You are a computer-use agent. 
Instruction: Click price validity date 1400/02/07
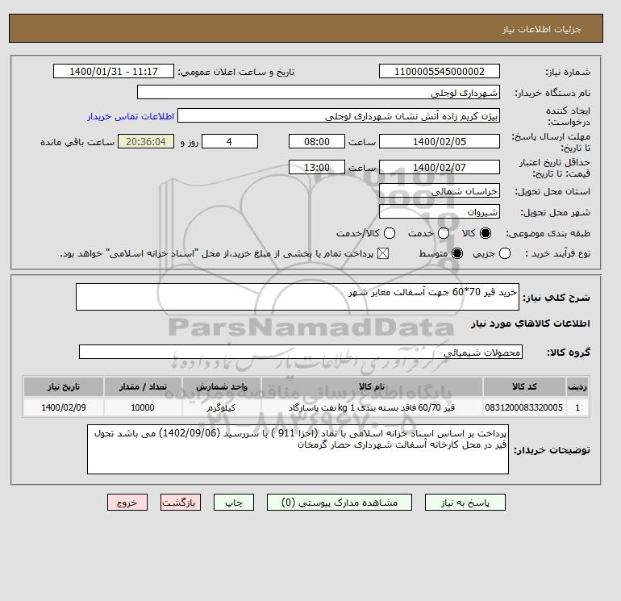(440, 167)
